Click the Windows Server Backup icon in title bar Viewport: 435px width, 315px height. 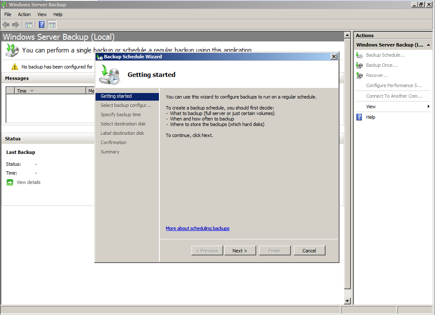click(x=4, y=5)
